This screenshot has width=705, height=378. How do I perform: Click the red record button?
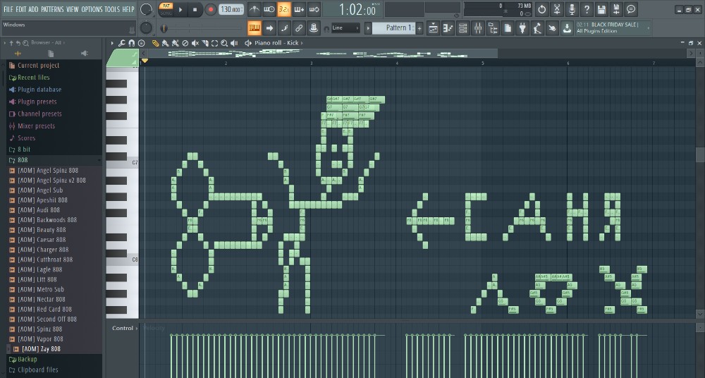210,9
